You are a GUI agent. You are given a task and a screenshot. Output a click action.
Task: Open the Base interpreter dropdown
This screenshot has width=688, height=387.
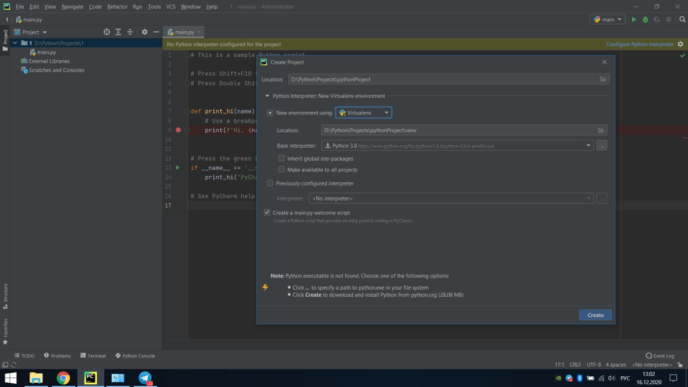pos(457,146)
